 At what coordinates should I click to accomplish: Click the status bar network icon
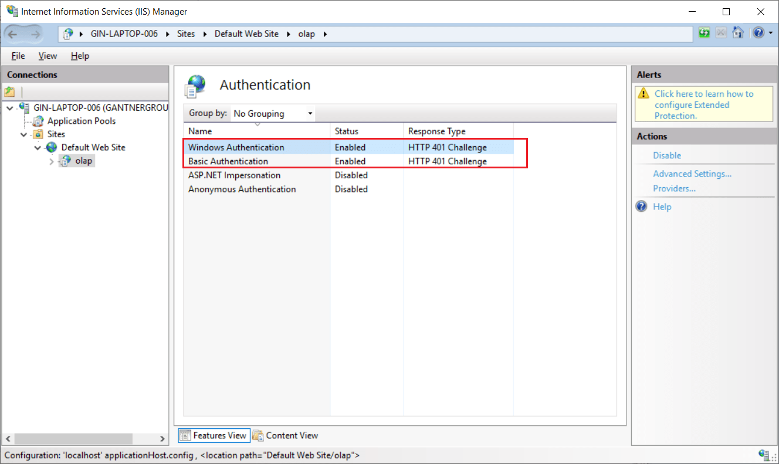pos(764,455)
